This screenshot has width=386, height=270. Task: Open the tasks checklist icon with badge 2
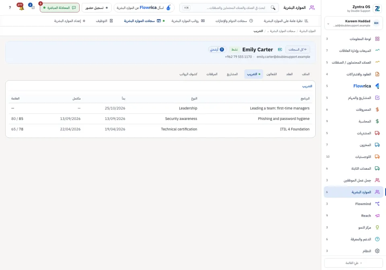tap(32, 7)
